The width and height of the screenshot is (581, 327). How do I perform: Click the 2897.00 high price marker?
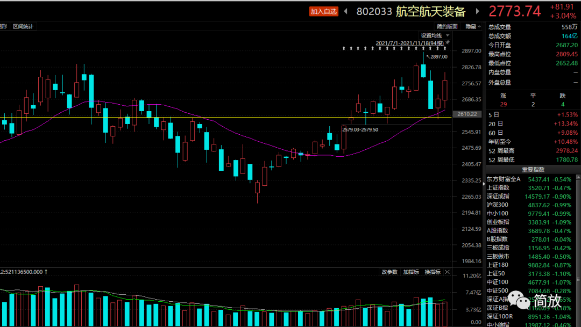(438, 56)
